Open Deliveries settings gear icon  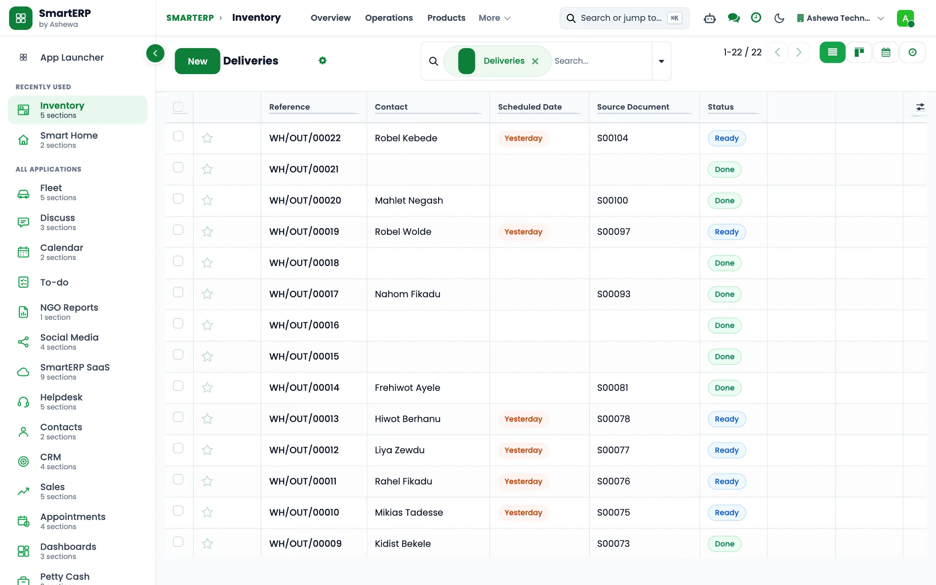322,61
